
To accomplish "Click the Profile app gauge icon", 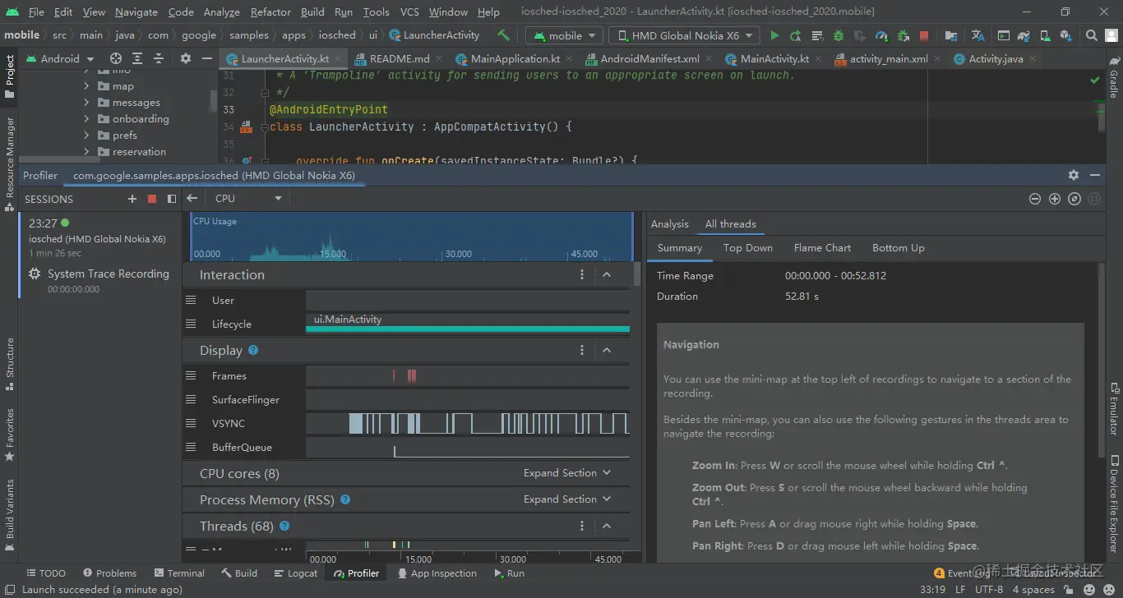I will [881, 35].
